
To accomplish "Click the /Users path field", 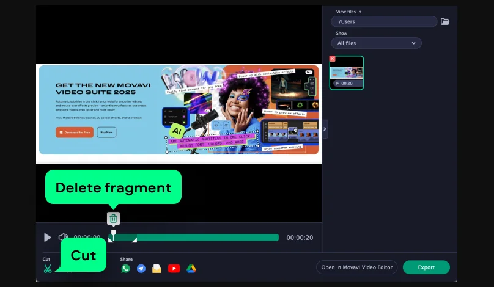I will 384,21.
